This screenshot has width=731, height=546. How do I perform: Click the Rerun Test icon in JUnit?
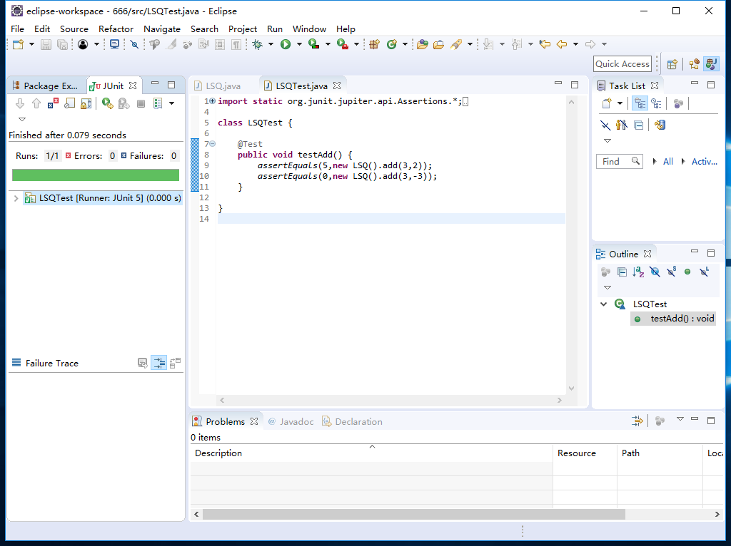(108, 103)
